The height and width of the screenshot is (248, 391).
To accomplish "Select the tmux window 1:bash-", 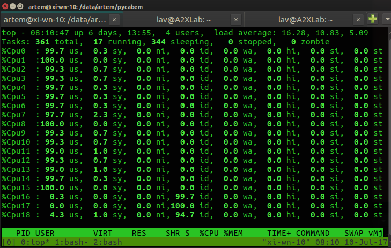I will (x=71, y=242).
